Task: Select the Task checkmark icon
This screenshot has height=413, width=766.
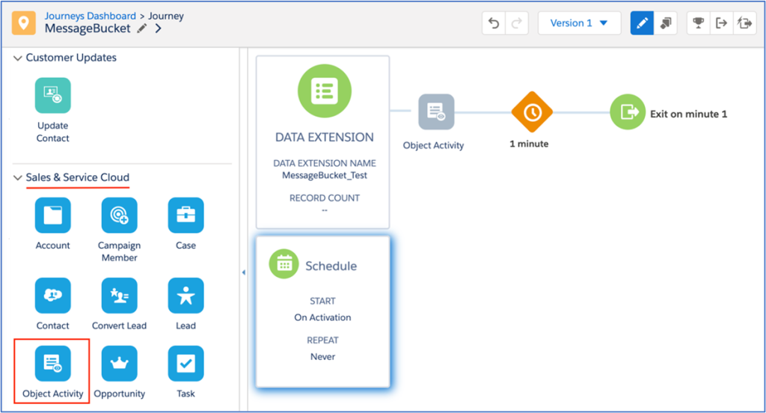Action: tap(186, 364)
